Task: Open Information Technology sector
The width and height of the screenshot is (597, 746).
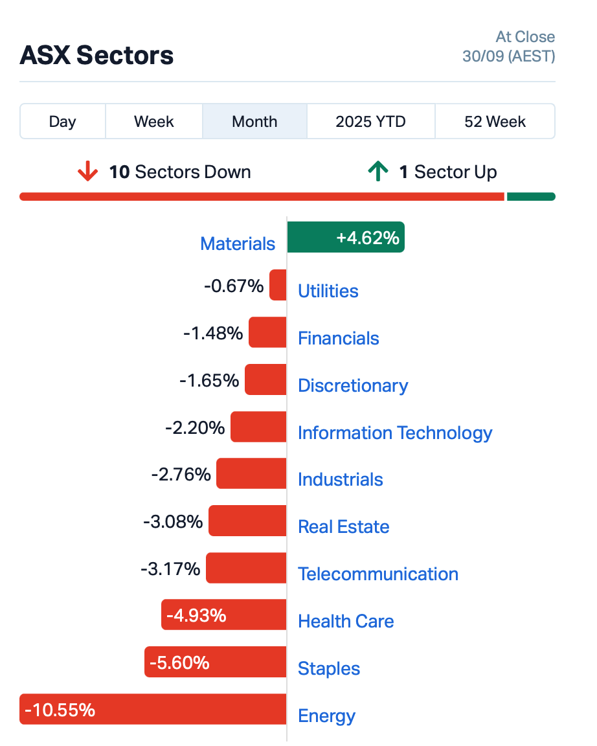Action: pyautogui.click(x=395, y=433)
